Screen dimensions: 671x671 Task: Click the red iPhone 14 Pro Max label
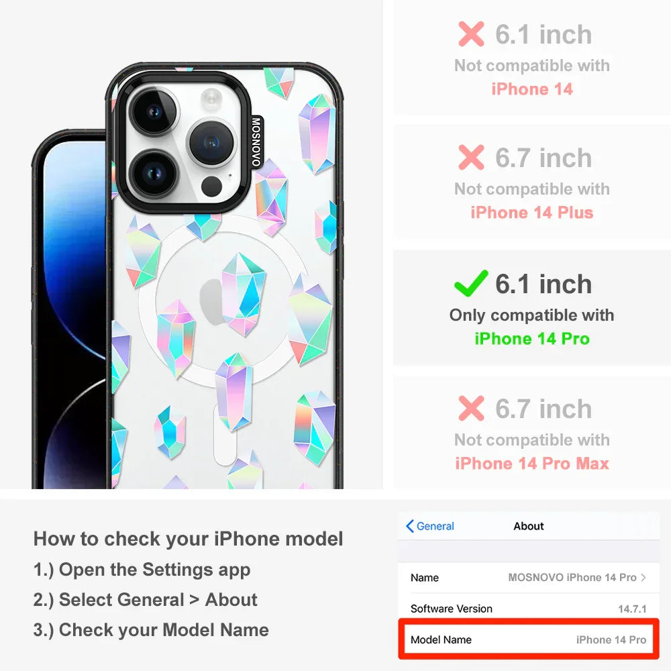coord(532,463)
